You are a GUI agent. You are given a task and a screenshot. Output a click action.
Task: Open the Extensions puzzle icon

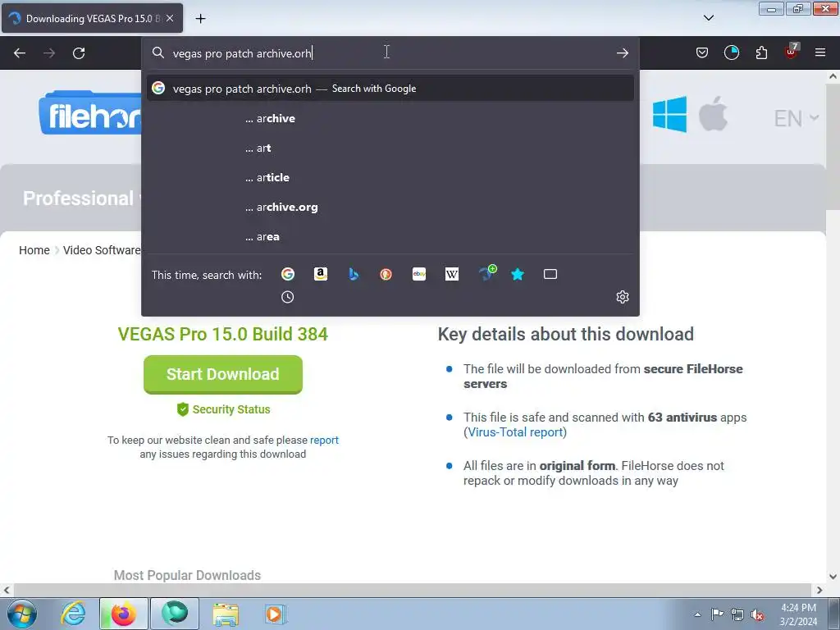click(x=761, y=52)
